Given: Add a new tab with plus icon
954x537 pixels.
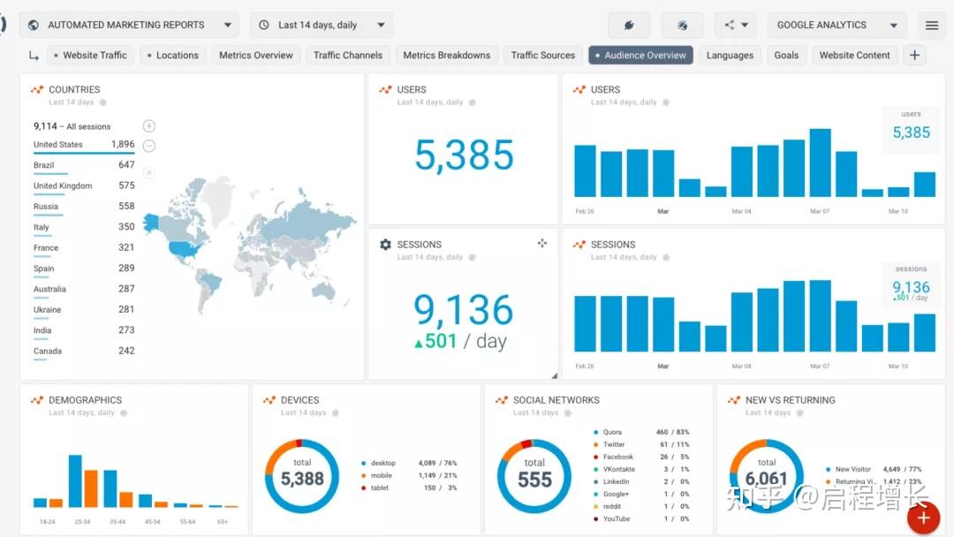Looking at the screenshot, I should pos(914,56).
